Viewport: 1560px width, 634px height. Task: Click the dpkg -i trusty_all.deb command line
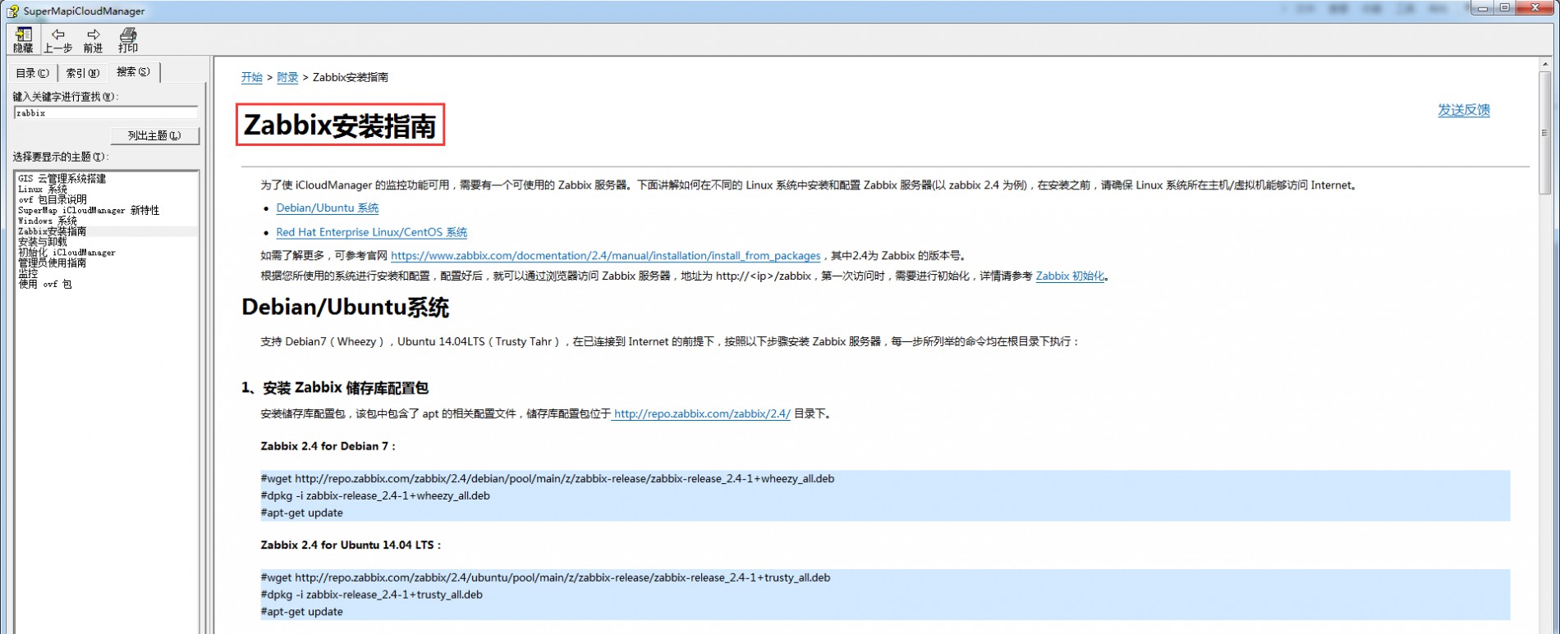click(372, 595)
